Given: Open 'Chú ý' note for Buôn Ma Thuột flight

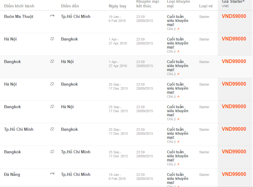Looking at the screenshot, I should coord(173,29).
